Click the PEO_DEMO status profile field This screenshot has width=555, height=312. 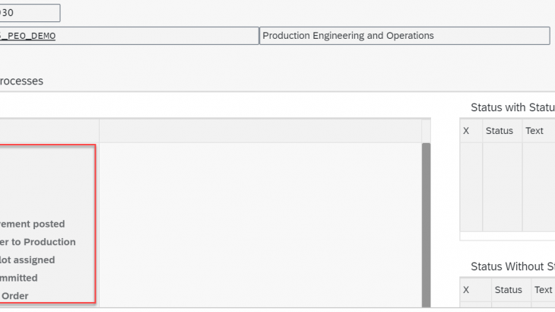point(129,36)
